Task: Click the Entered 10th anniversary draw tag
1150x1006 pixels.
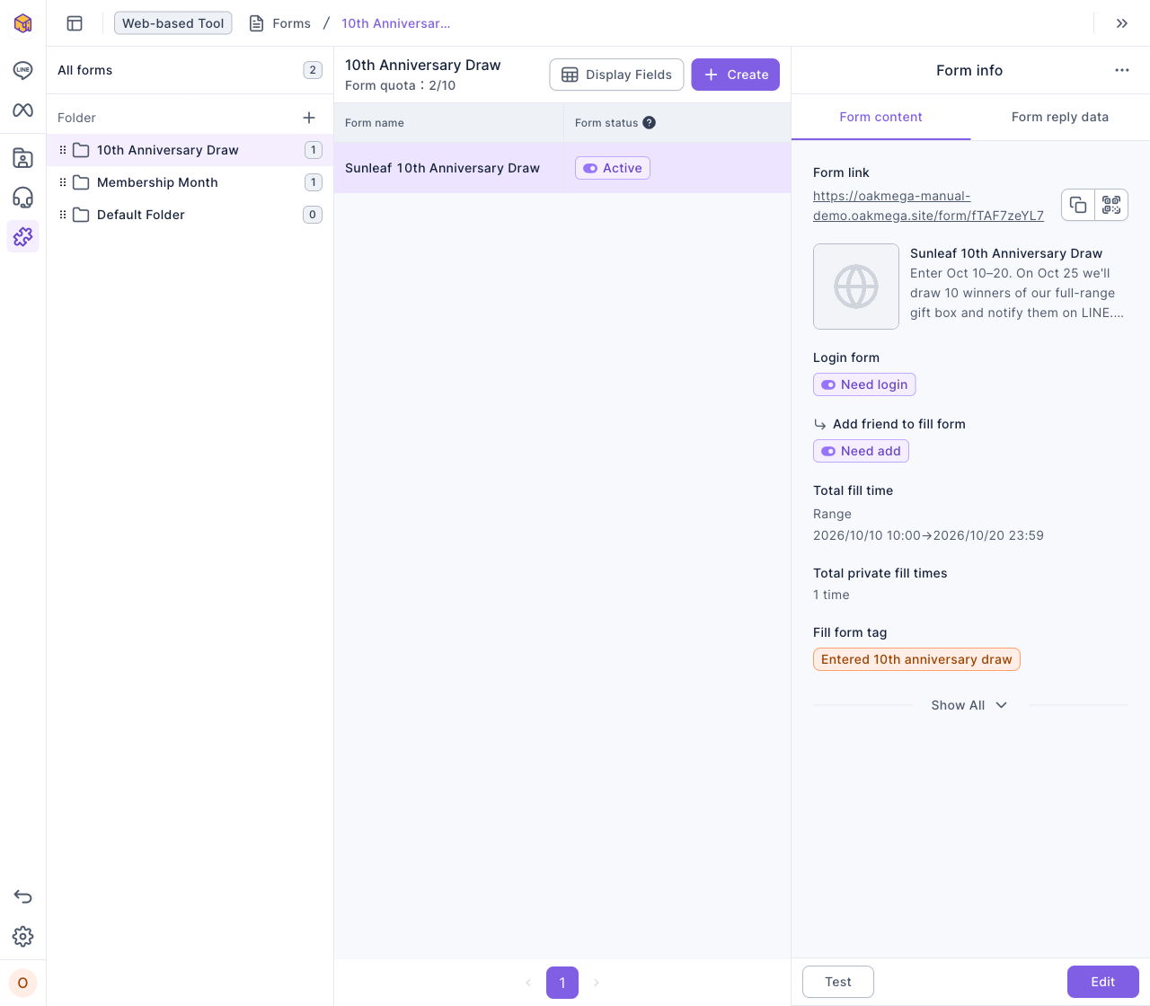Action: 916,659
